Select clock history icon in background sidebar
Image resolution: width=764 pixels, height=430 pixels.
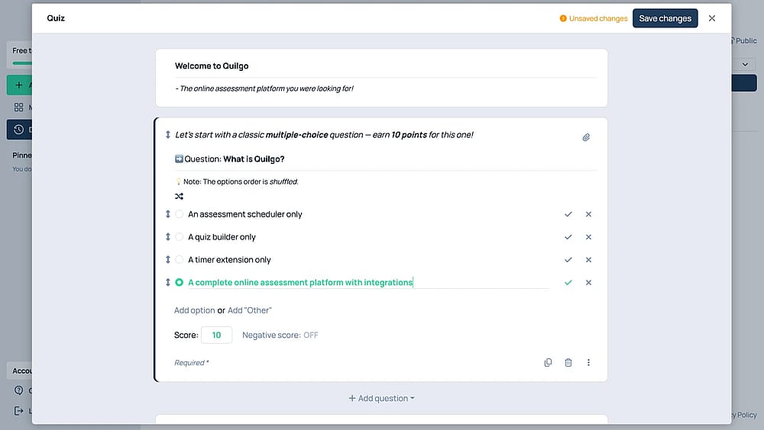click(18, 130)
